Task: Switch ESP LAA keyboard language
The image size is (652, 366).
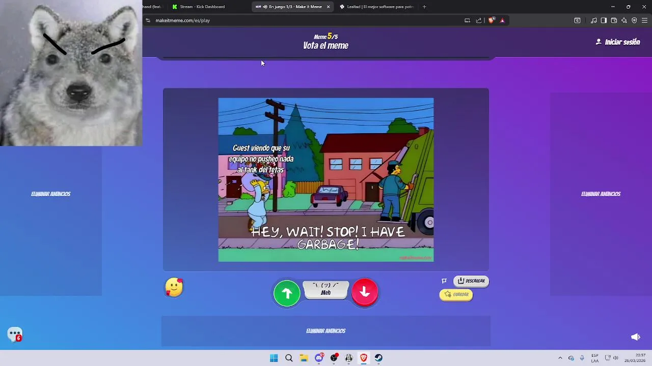Action: [595, 358]
